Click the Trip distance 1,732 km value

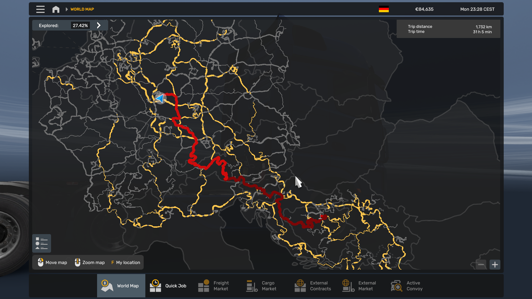(x=483, y=27)
